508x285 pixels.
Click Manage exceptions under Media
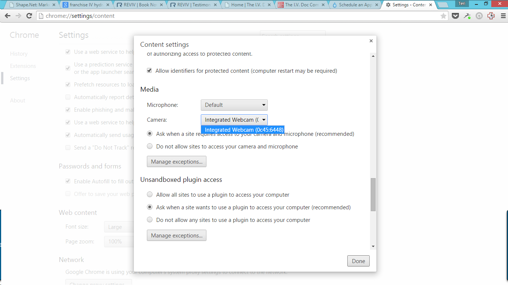176,161
